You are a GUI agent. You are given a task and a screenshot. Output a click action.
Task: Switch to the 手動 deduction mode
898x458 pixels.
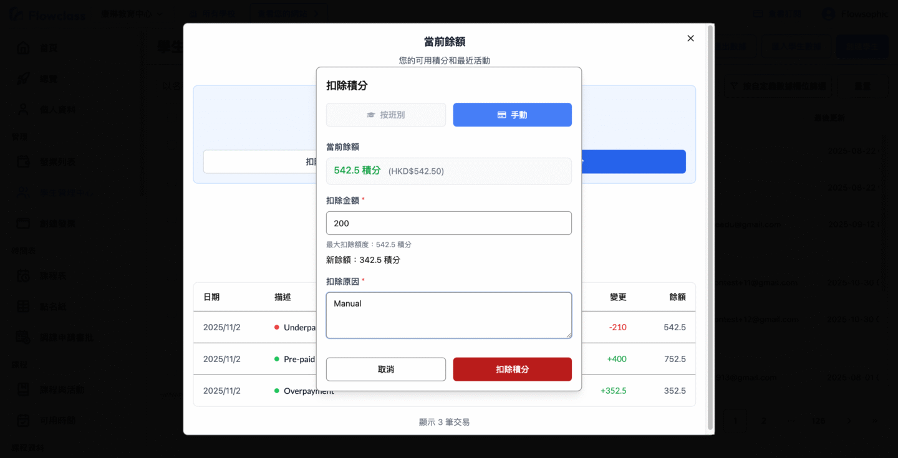click(512, 115)
